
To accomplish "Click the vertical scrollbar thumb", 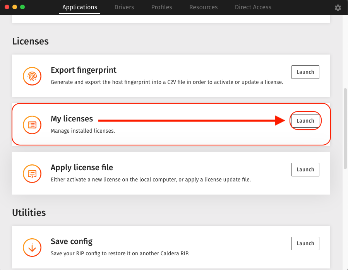I will (345, 129).
